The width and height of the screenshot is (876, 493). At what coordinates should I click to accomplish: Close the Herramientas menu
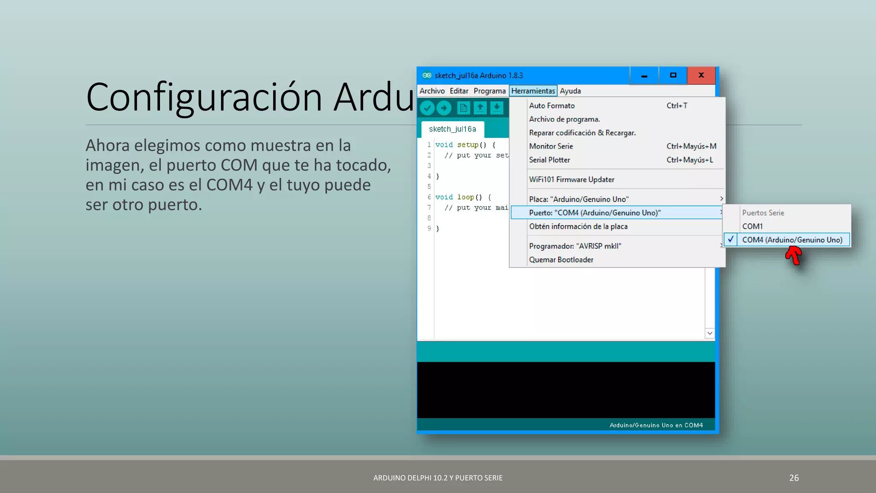point(533,91)
